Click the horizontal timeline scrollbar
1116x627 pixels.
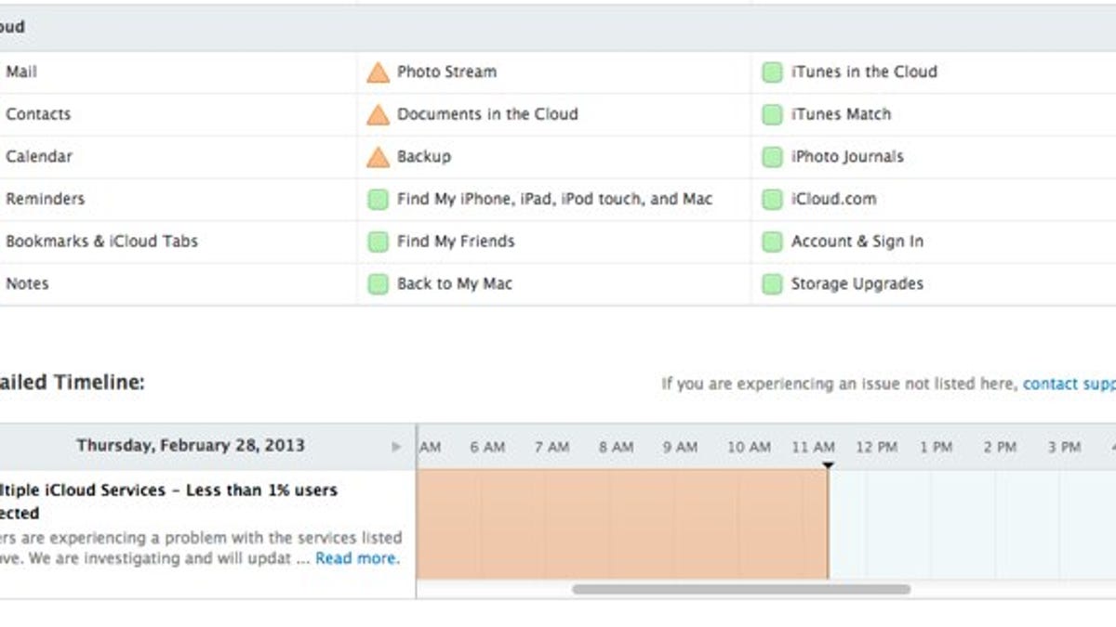tap(744, 587)
